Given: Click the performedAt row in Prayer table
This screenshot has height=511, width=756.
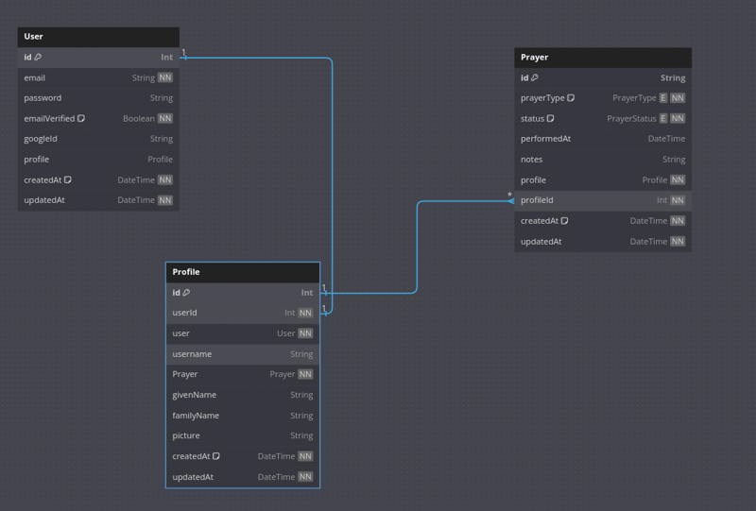Looking at the screenshot, I should [603, 139].
